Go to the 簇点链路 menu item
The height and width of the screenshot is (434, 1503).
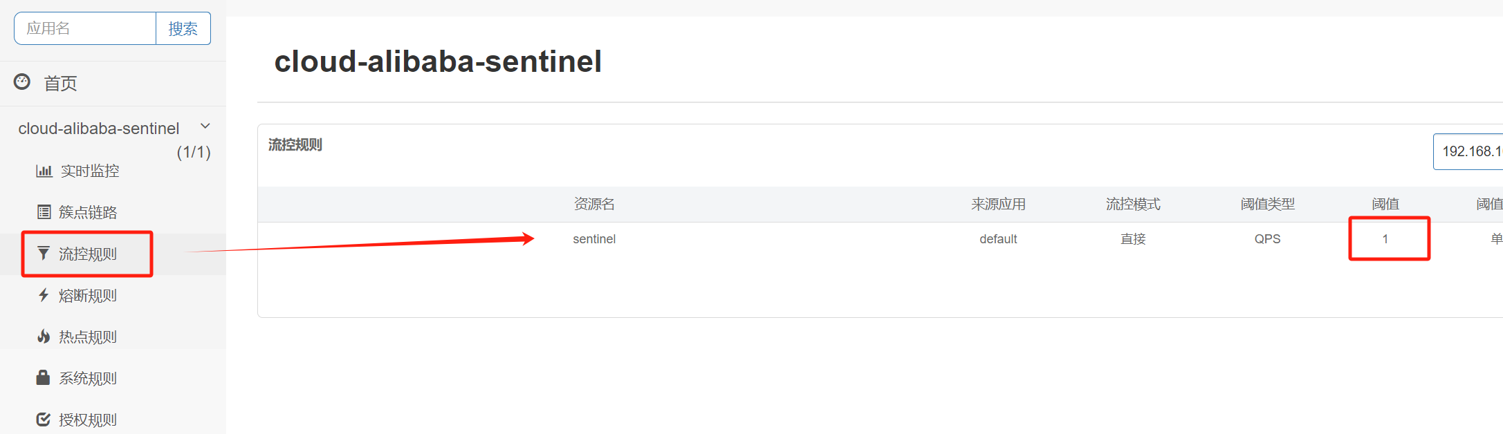point(88,212)
